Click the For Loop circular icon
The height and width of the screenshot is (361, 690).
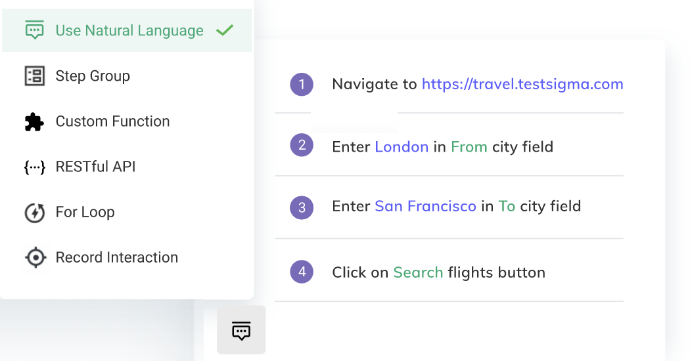34,213
